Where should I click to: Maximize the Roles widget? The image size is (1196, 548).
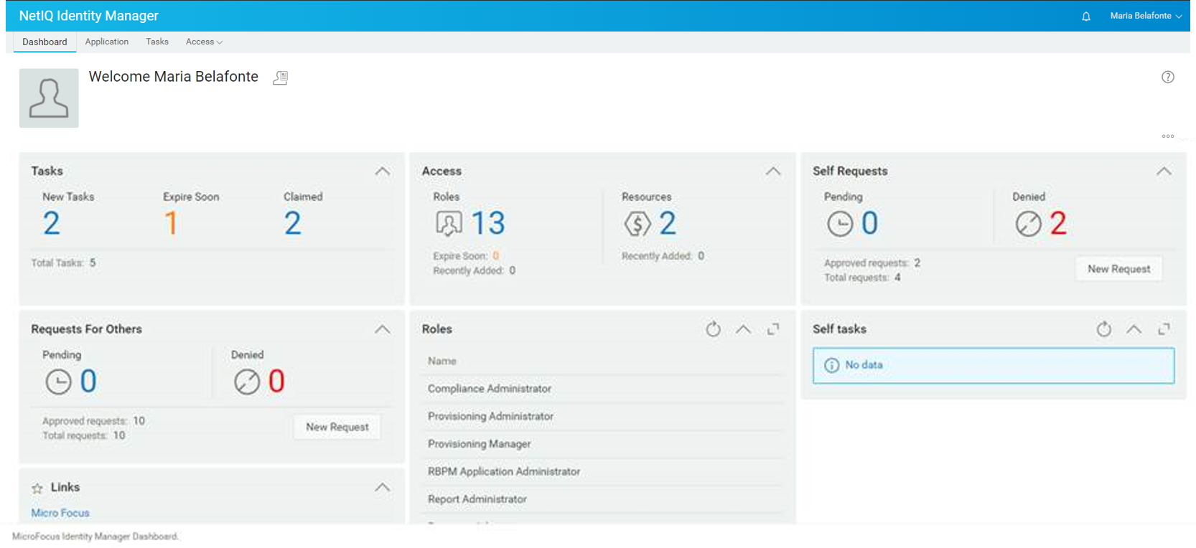coord(773,329)
